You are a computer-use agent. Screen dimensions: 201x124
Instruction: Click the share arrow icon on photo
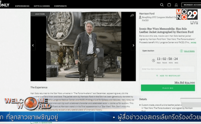click(x=132, y=15)
